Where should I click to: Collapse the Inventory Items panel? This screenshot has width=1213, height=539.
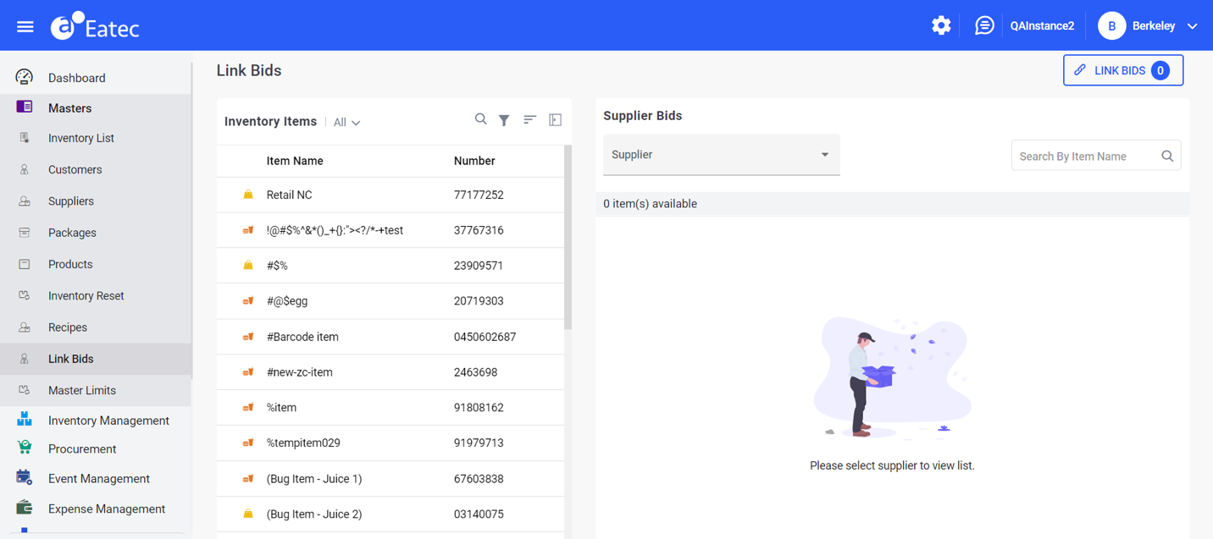click(x=555, y=119)
